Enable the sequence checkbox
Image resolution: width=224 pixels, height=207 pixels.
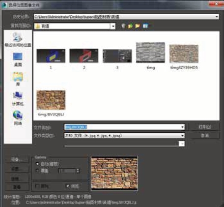(x=37, y=186)
